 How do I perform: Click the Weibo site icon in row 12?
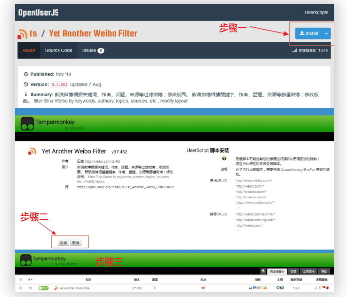pos(203,288)
